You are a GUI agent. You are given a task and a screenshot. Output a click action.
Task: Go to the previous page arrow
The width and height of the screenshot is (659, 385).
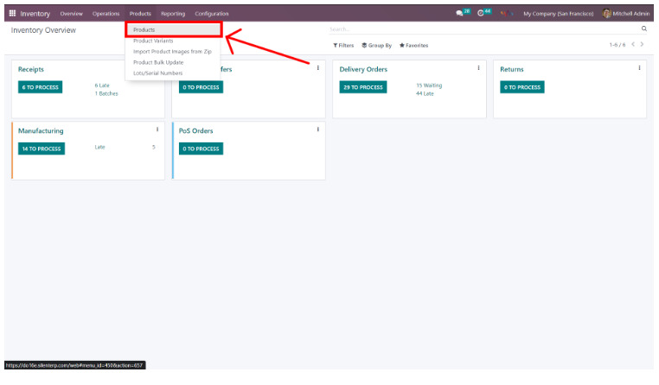click(633, 45)
